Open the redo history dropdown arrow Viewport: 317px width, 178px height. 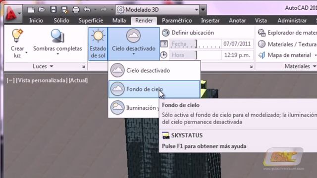(111, 9)
